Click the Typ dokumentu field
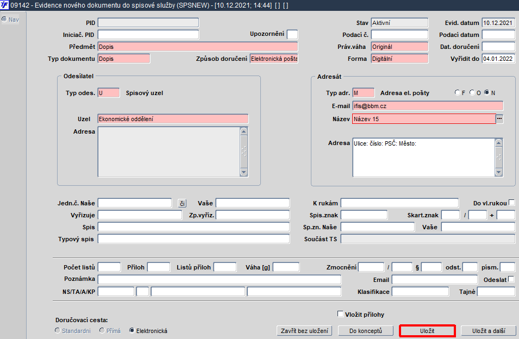 point(124,59)
